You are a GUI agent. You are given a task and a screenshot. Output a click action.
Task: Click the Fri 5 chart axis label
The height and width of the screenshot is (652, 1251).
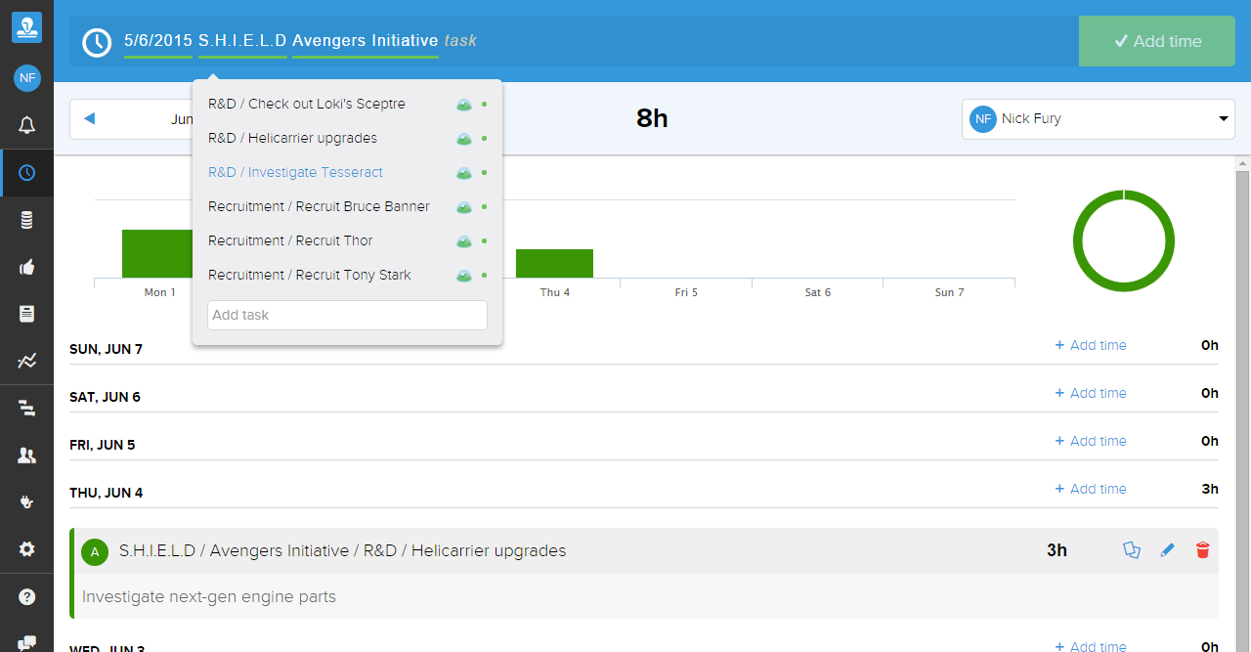[x=686, y=292]
